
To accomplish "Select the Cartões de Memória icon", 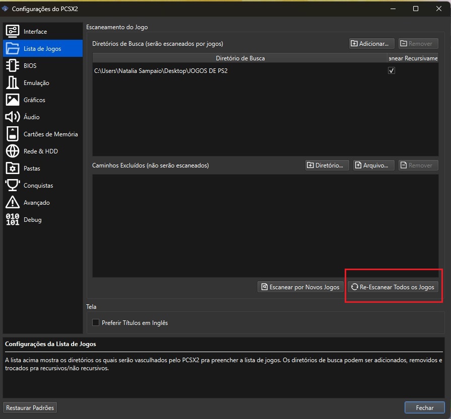I will pyautogui.click(x=13, y=134).
